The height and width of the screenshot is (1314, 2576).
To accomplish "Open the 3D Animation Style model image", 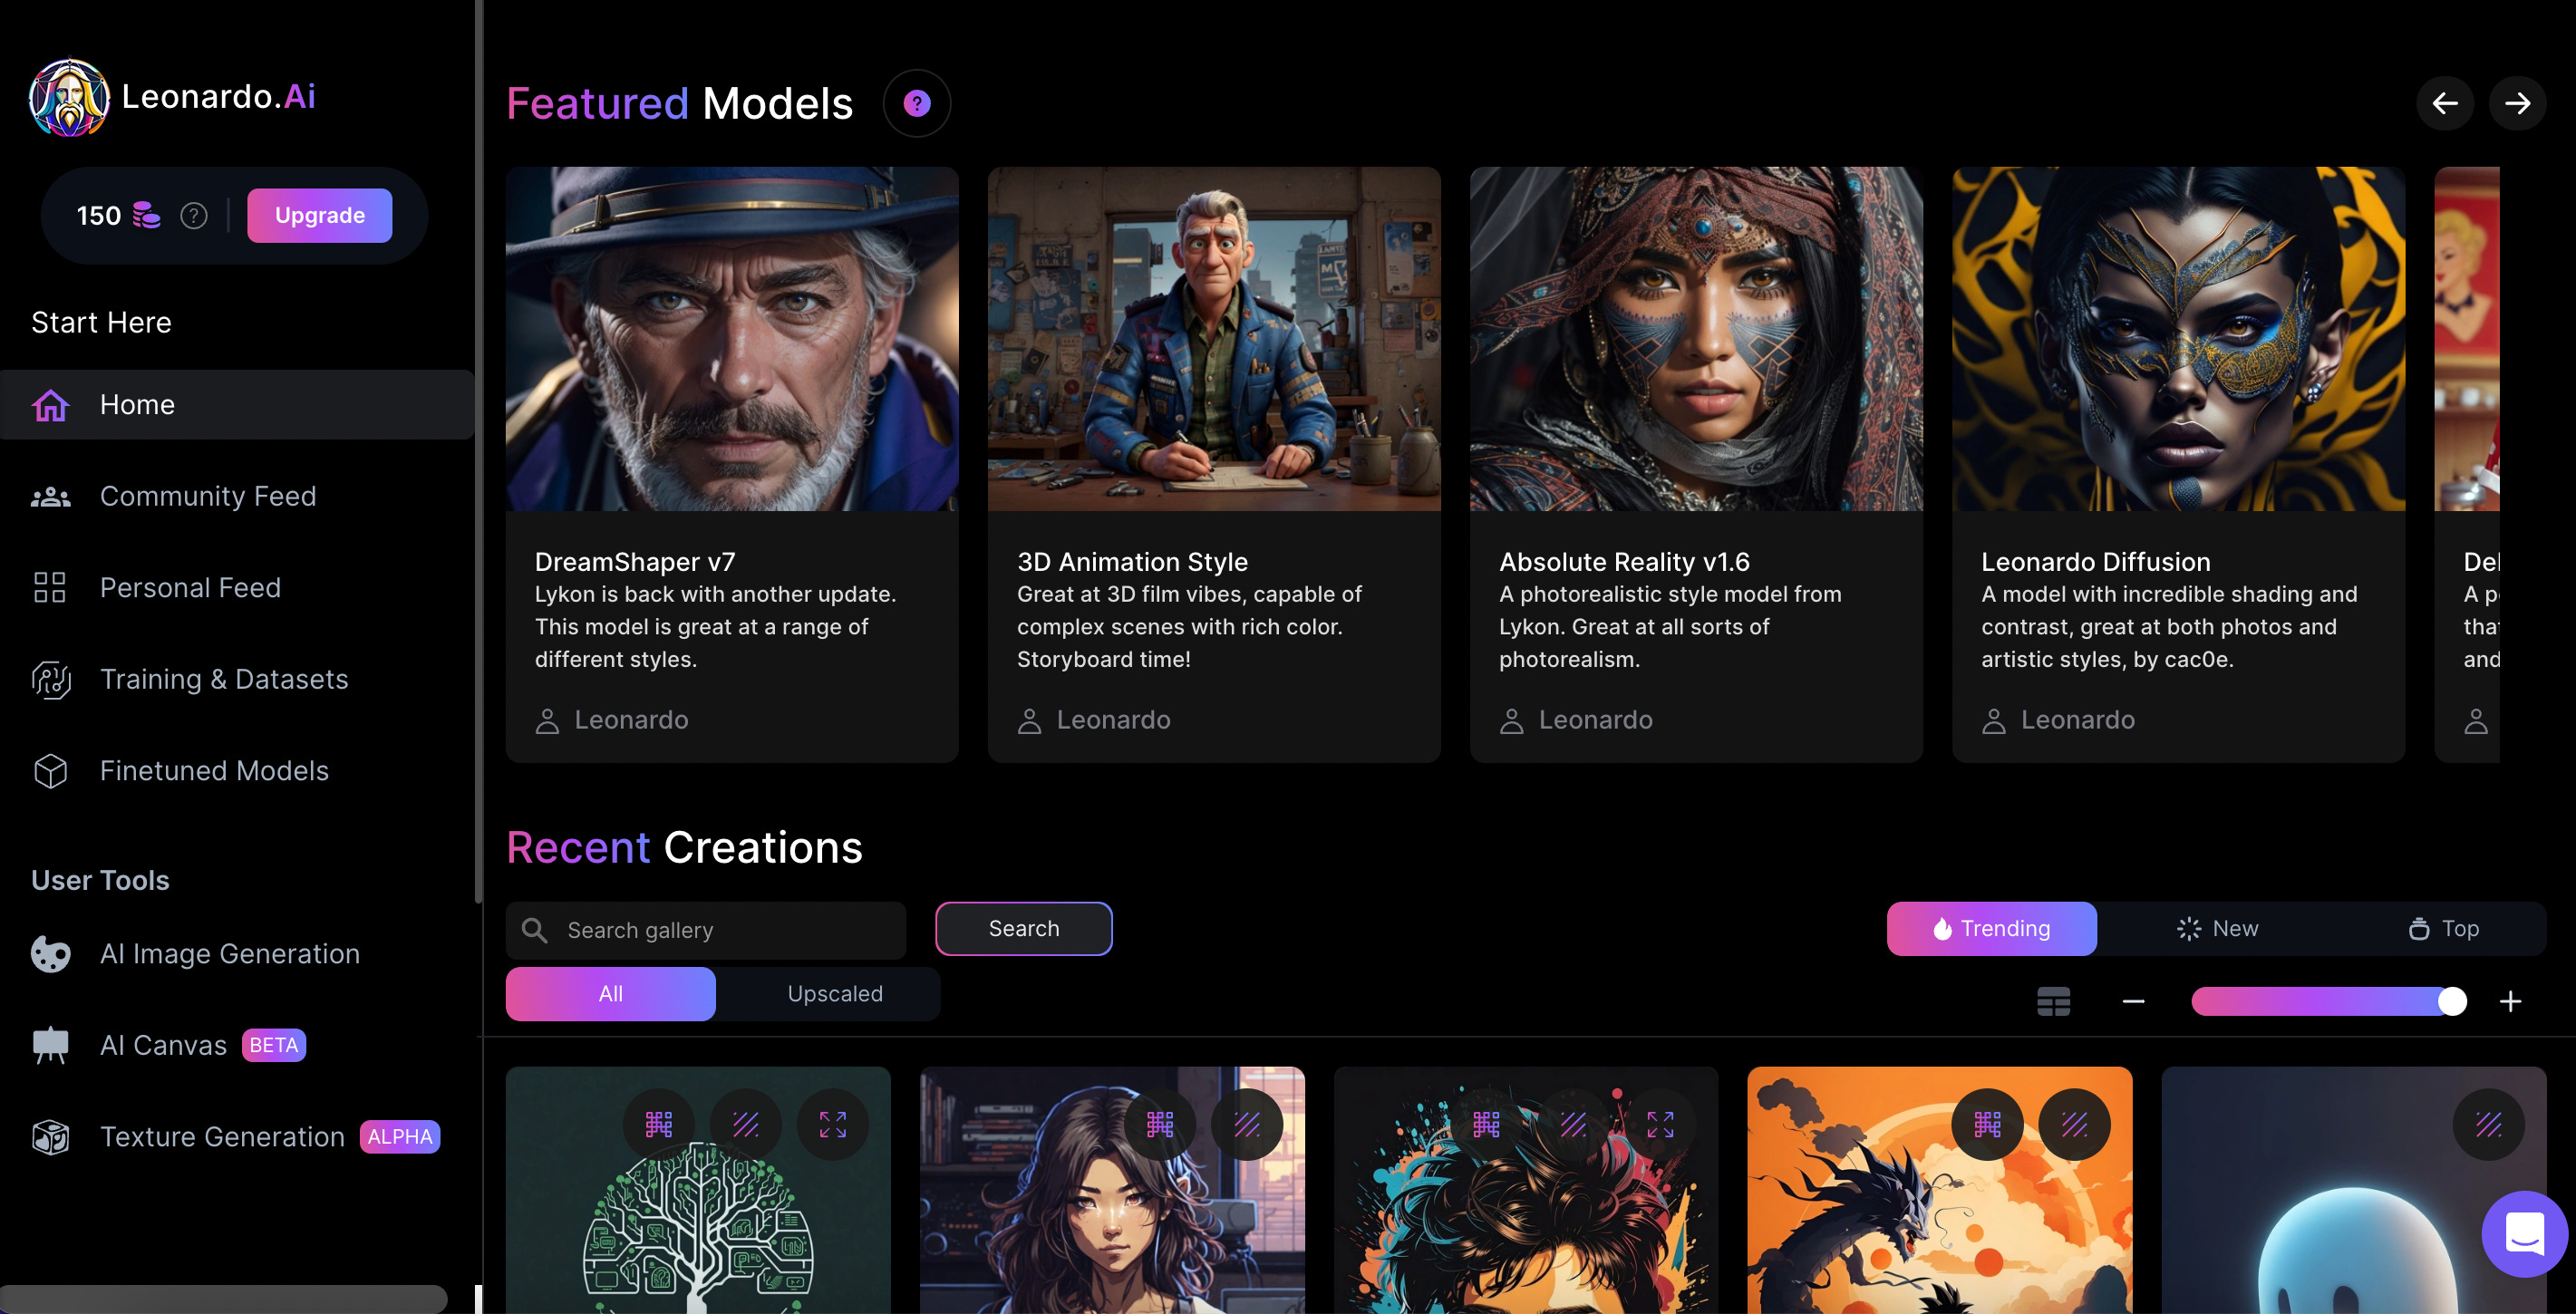I will click(1214, 339).
